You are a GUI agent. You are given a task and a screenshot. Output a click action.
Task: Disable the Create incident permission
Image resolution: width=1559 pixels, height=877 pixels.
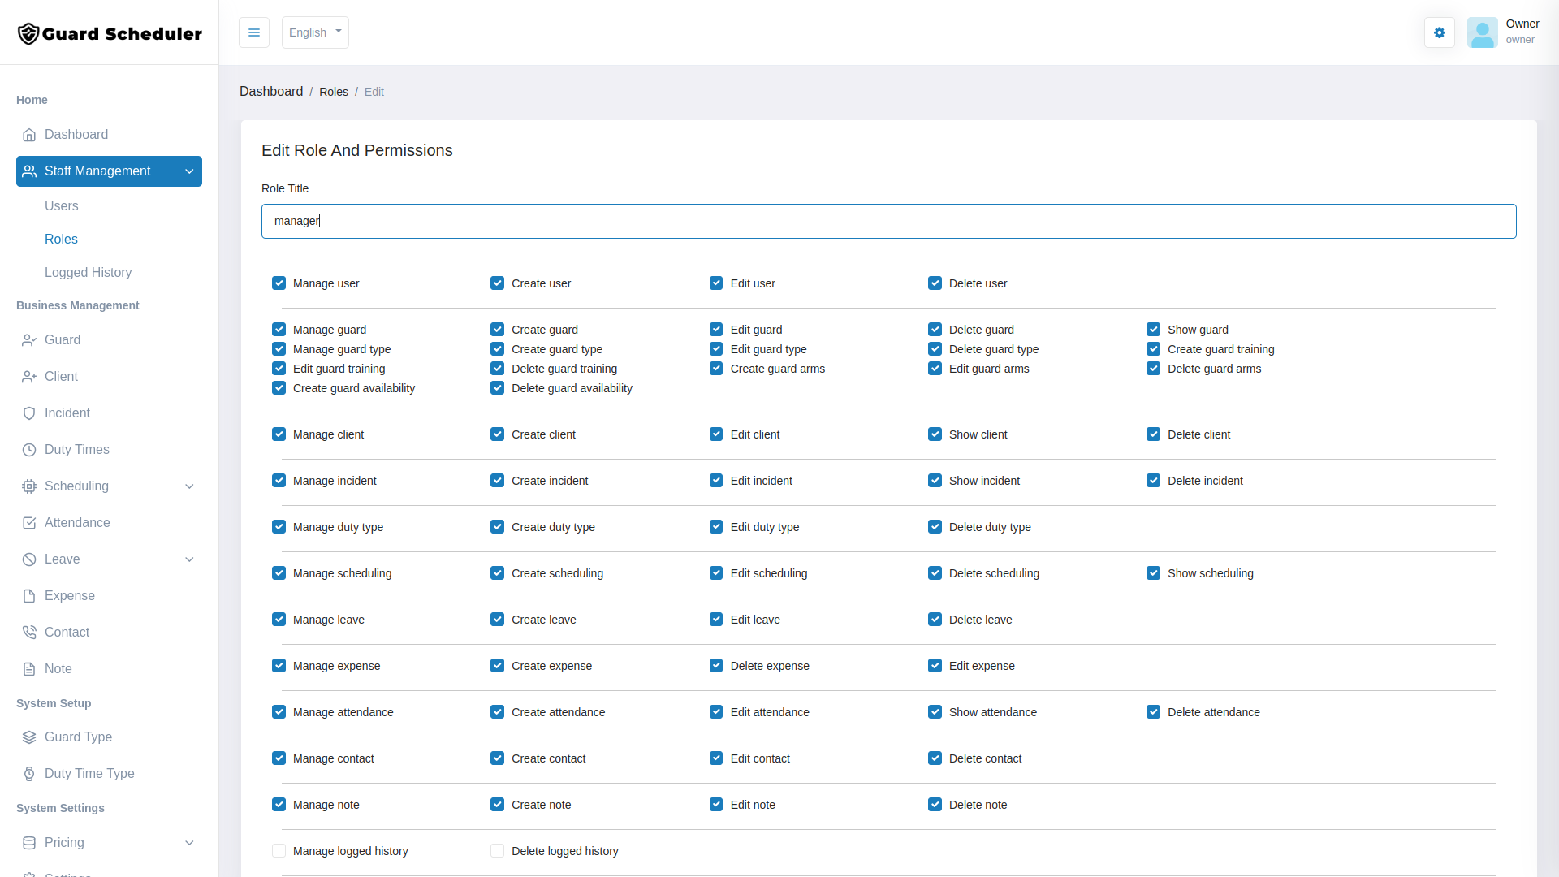click(x=497, y=480)
